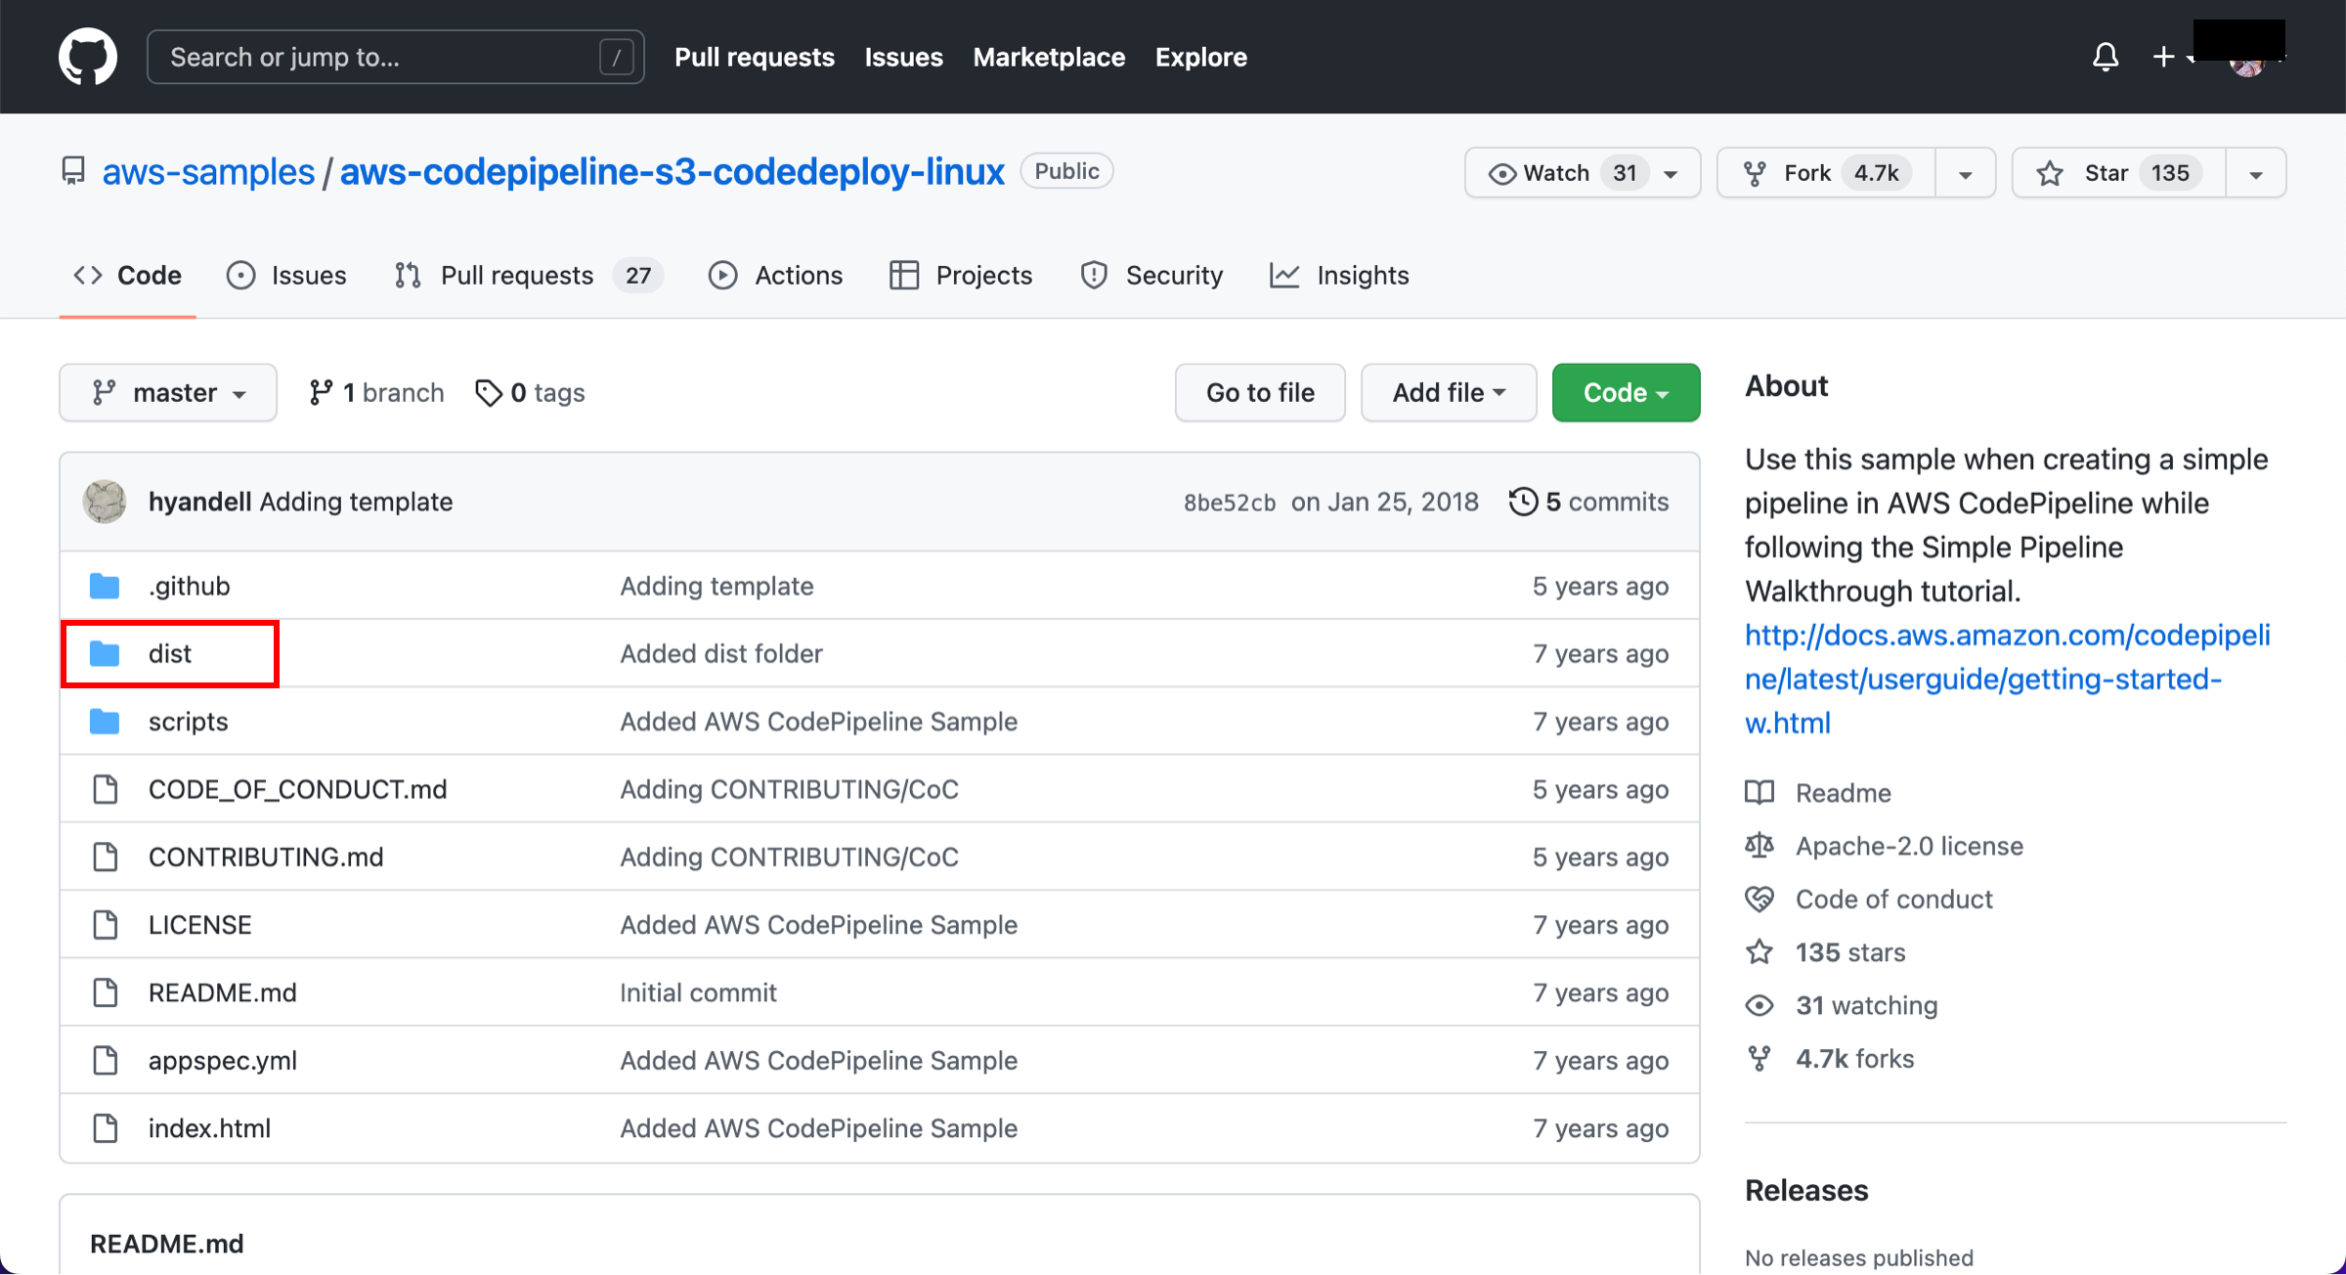The image size is (2346, 1275).
Task: Open the Add file dropdown
Action: click(x=1449, y=392)
